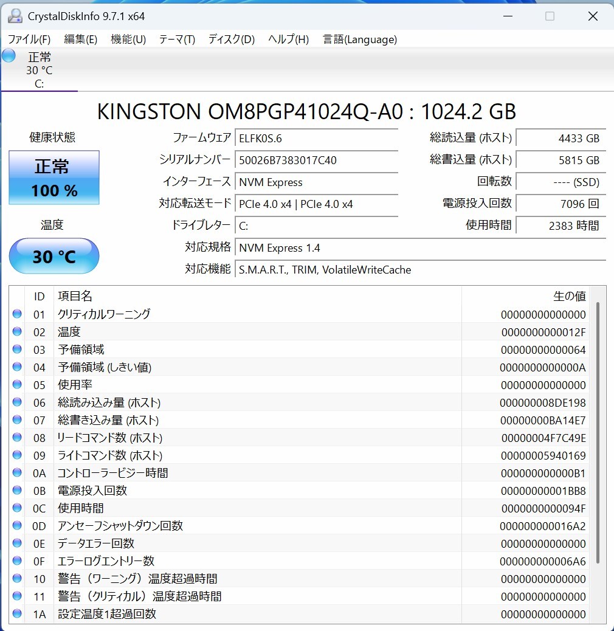Click the blue status orb for drive C:

[9, 56]
